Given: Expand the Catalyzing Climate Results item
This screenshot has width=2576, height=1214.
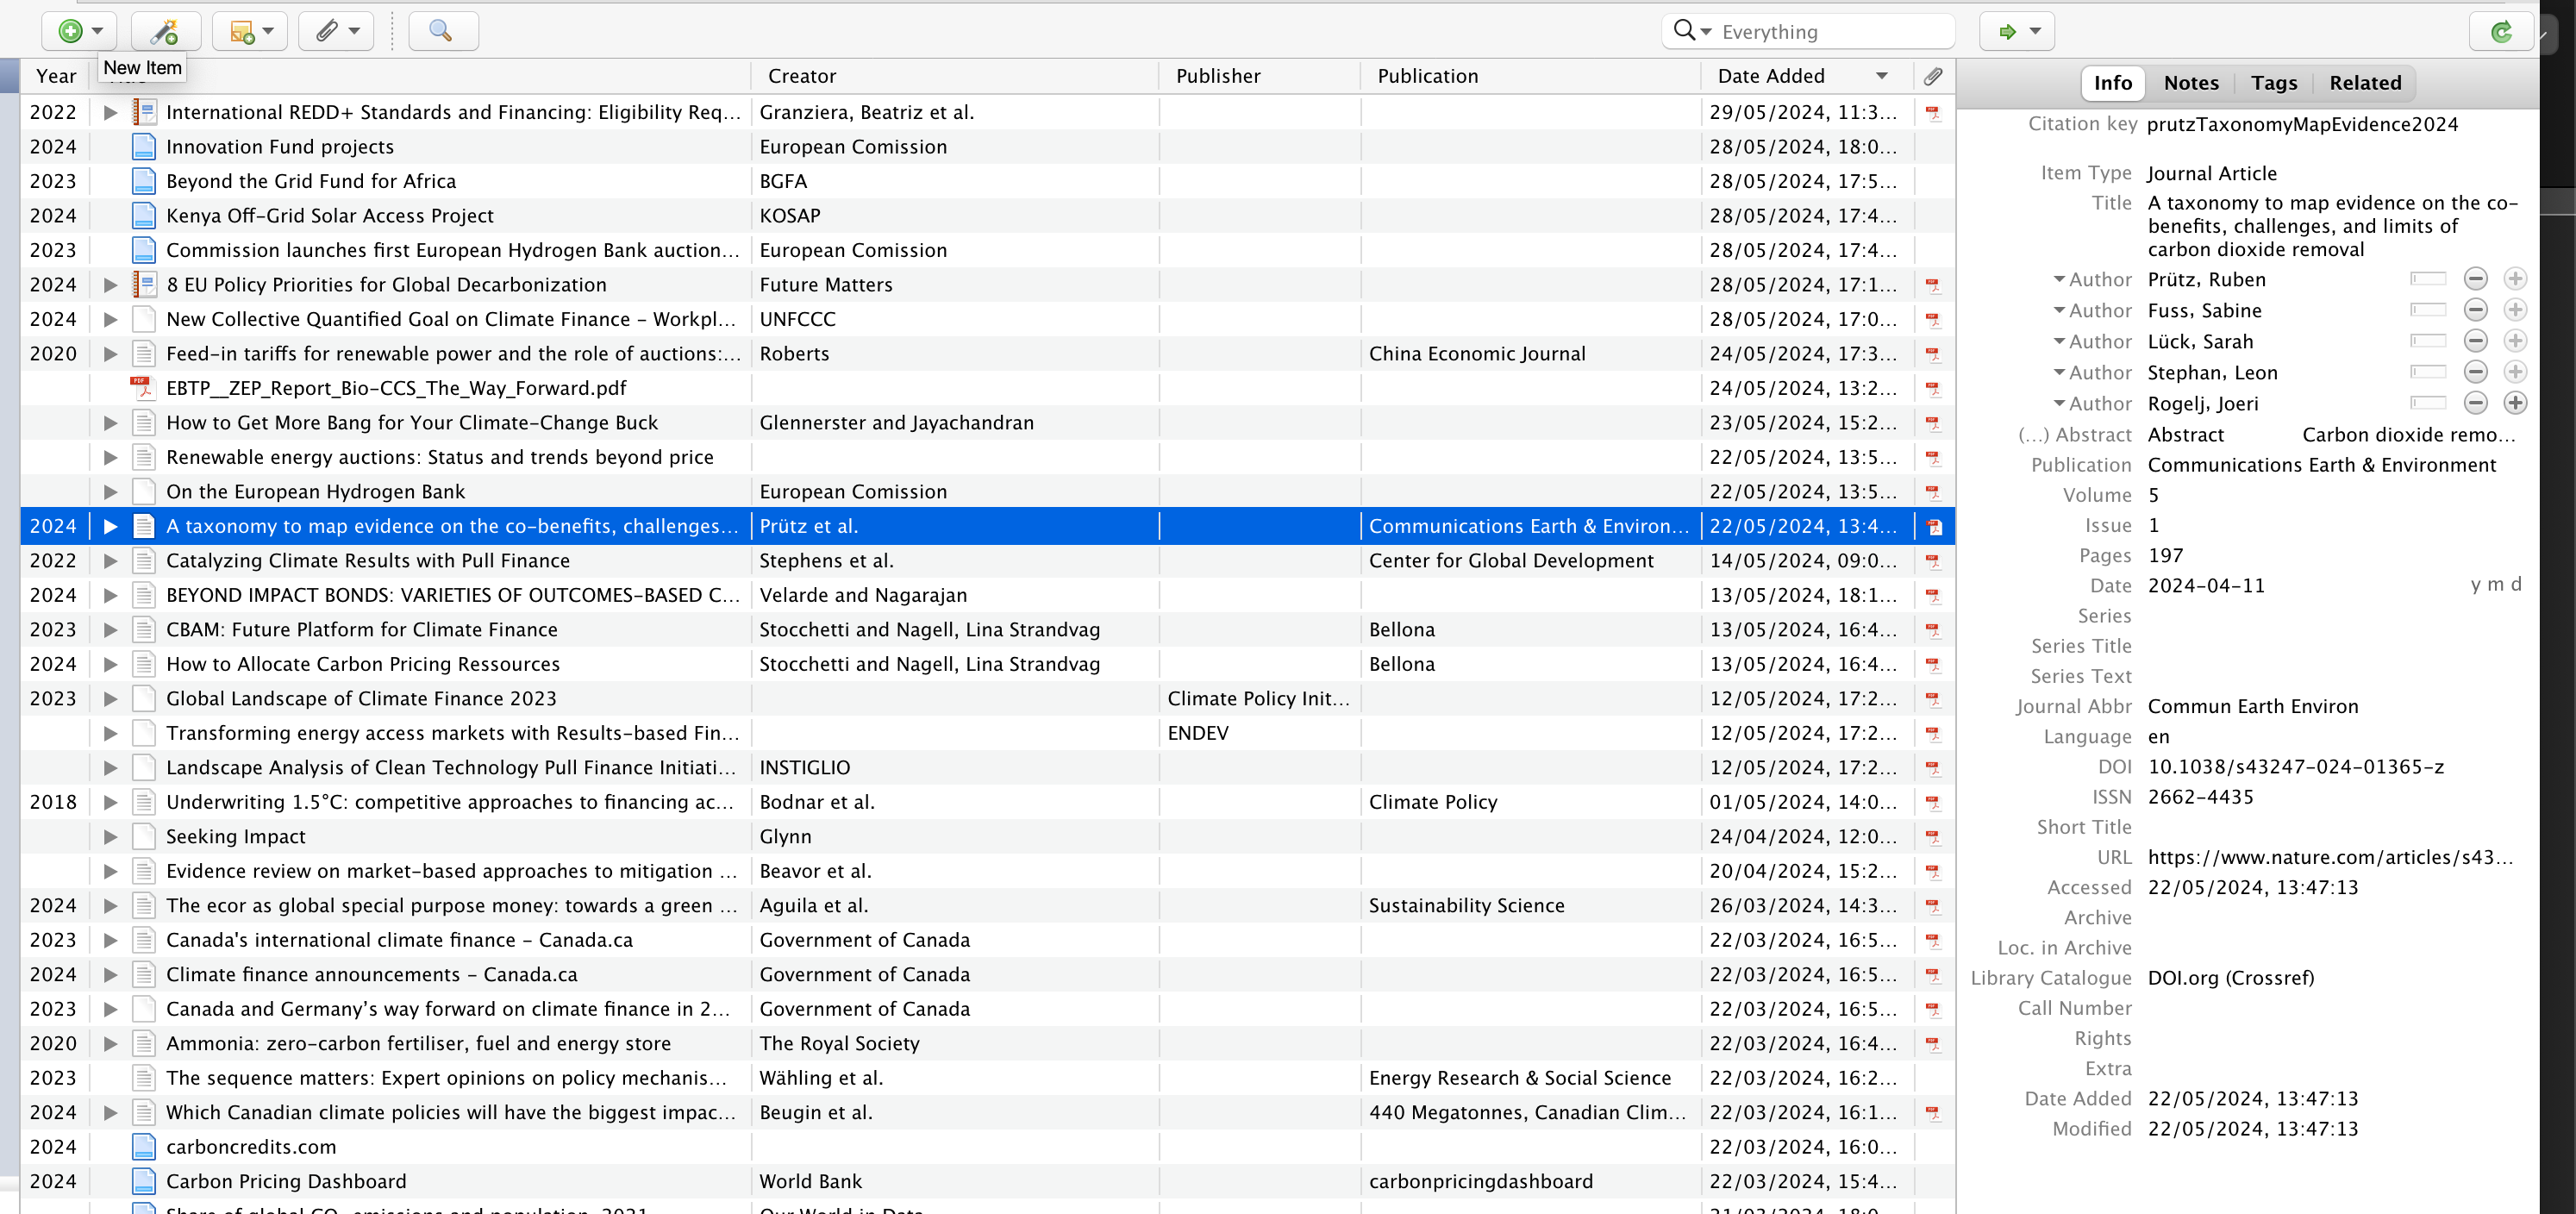Looking at the screenshot, I should click(x=111, y=561).
